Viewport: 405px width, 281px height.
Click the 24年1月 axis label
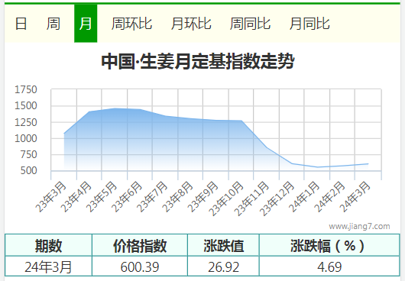coord(304,197)
